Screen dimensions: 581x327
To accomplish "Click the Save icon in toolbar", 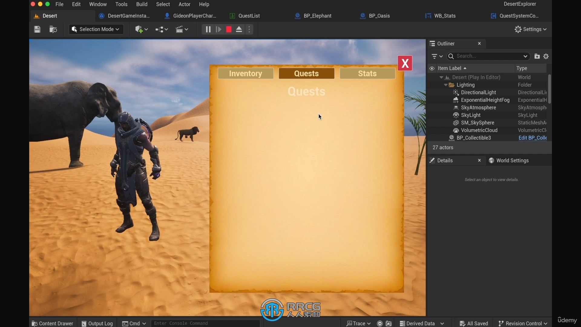I will (x=37, y=29).
